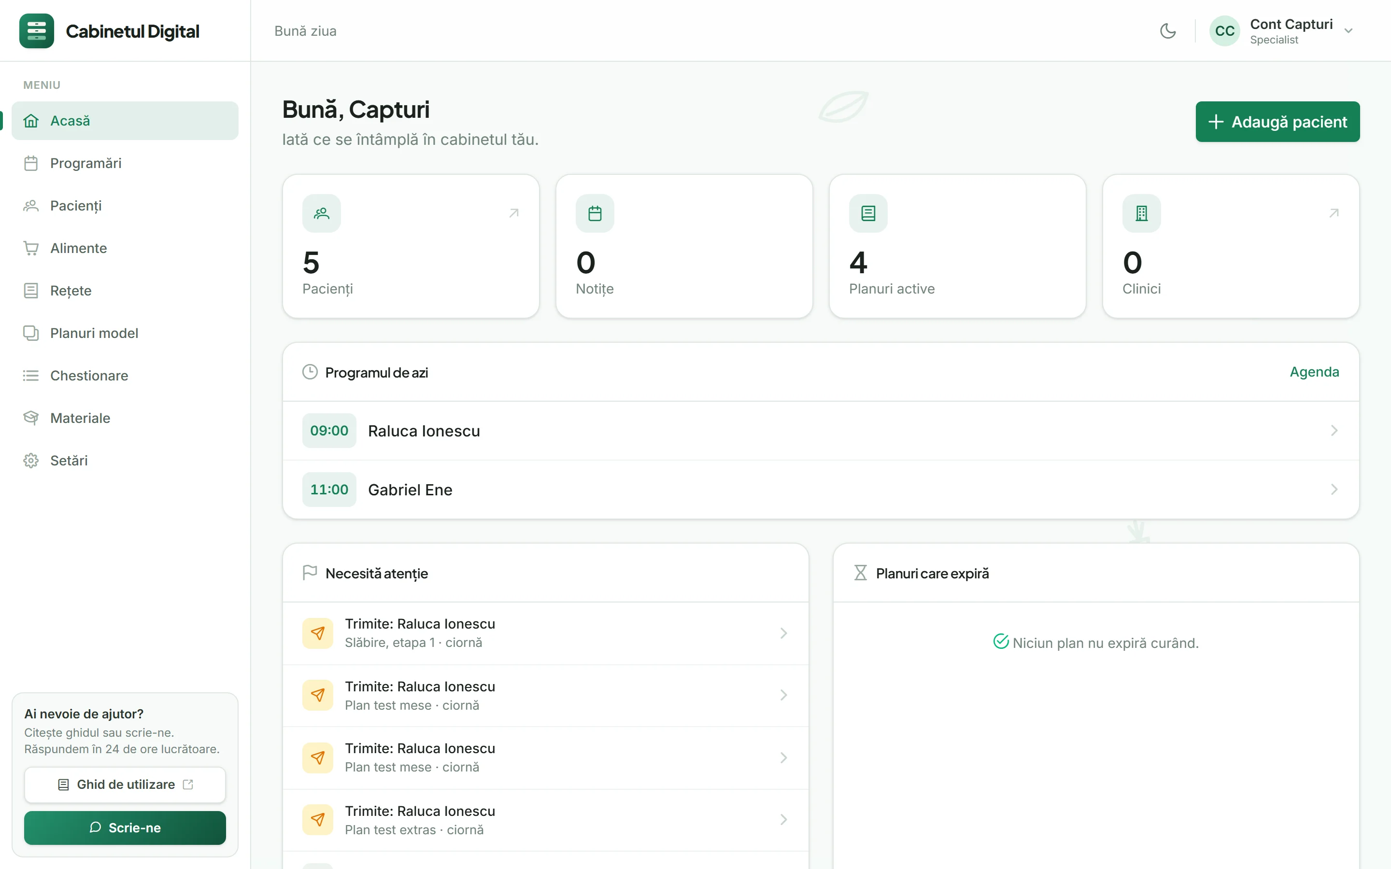Expand the Plan test extras row chevron
This screenshot has width=1391, height=869.
(783, 820)
